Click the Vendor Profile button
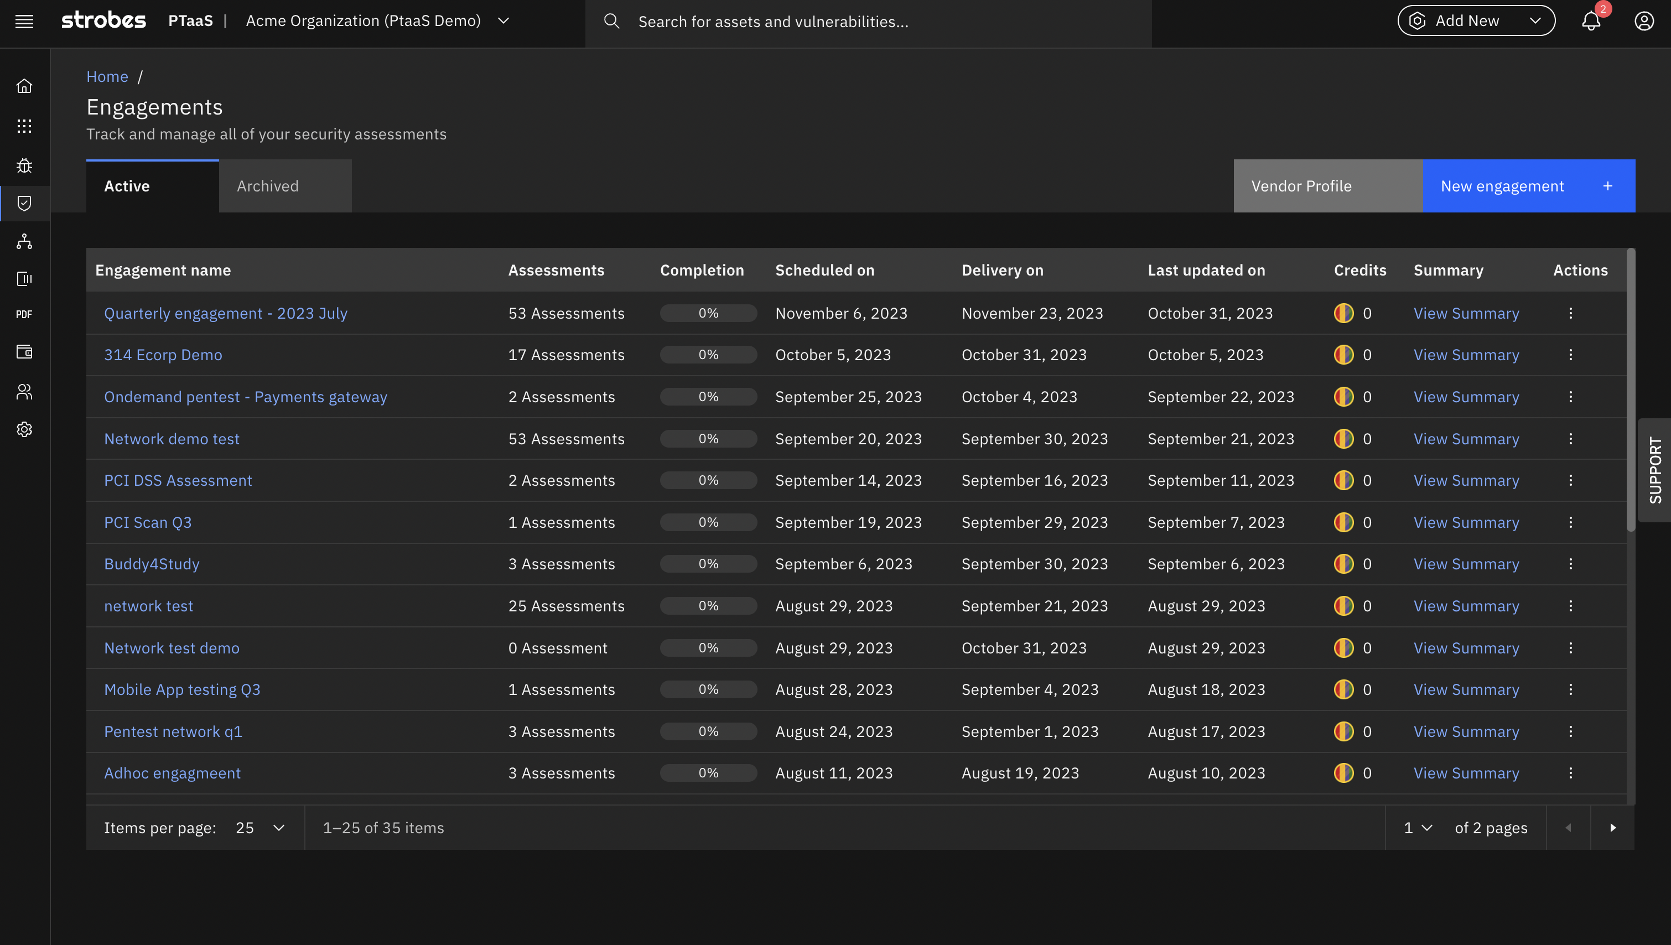The width and height of the screenshot is (1671, 945). click(1328, 186)
